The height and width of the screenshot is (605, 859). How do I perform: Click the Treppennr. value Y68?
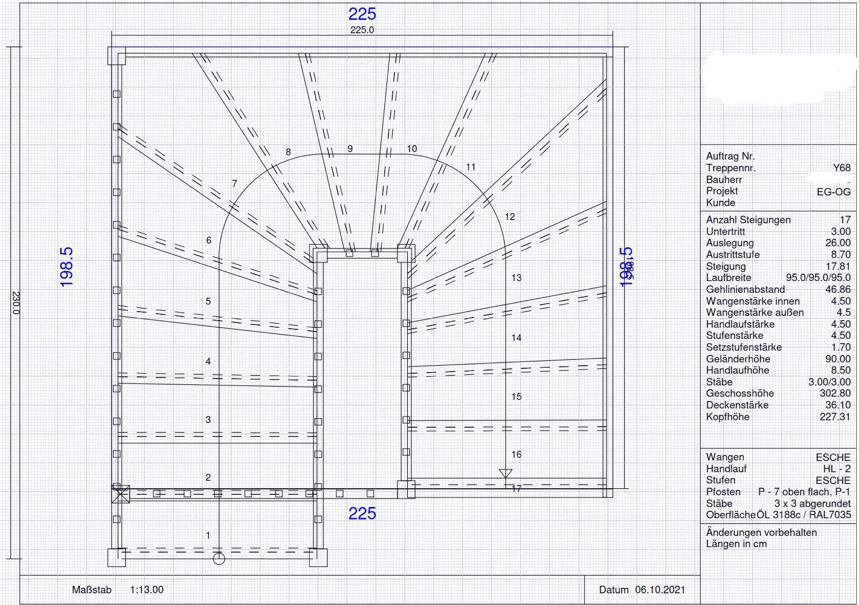[x=841, y=168]
